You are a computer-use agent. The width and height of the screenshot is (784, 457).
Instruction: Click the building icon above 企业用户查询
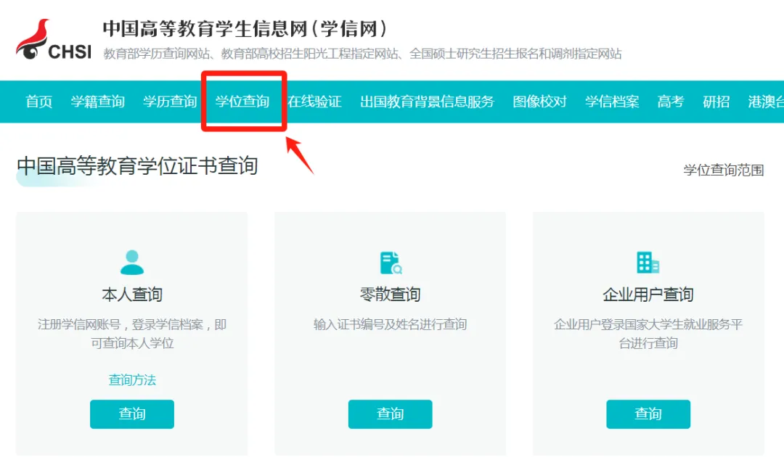click(648, 261)
